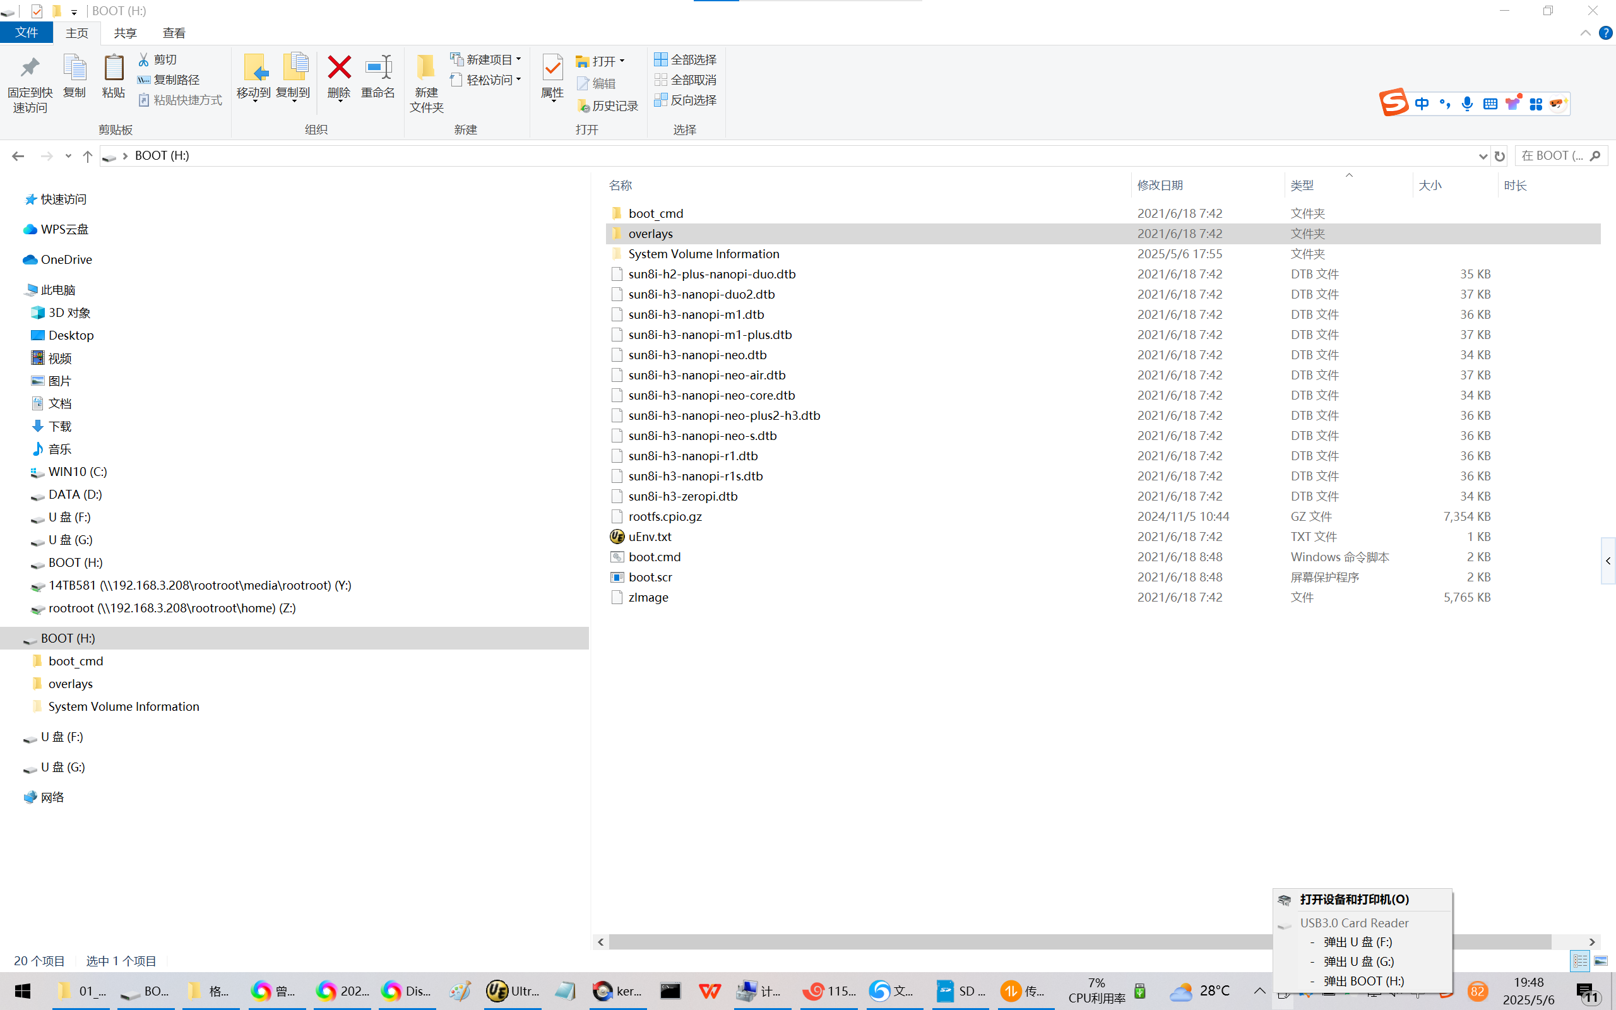Select Eject BOOT (H:) from tray menu

tap(1363, 980)
